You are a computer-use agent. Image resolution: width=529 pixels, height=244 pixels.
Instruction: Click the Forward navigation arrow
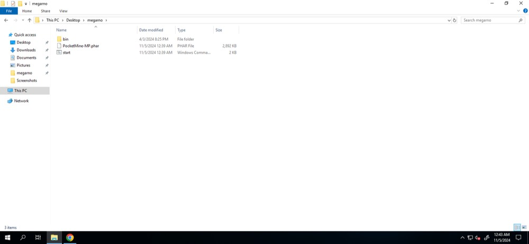[15, 20]
